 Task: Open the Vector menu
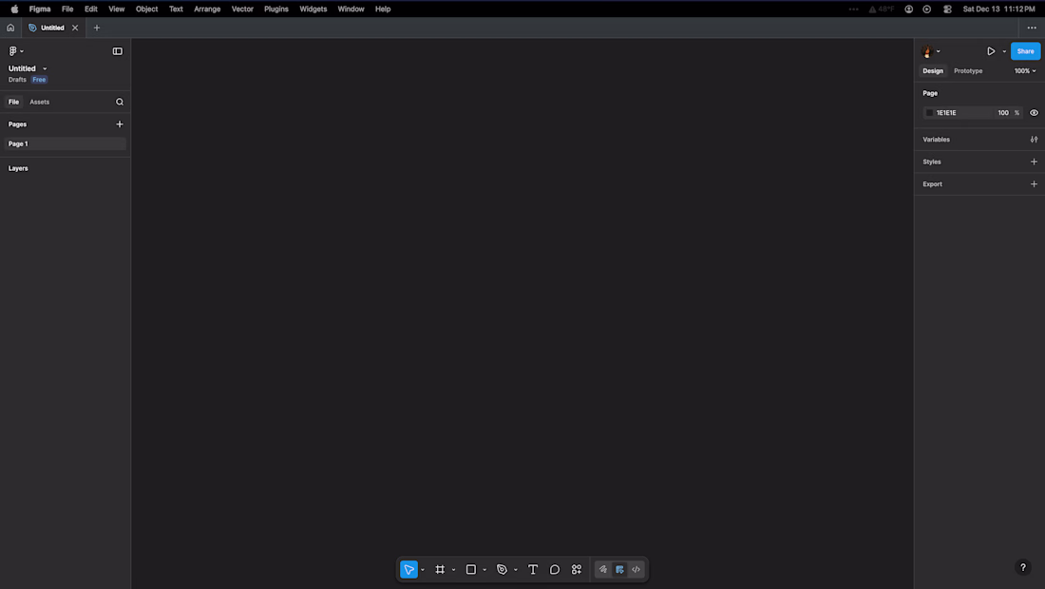click(242, 9)
